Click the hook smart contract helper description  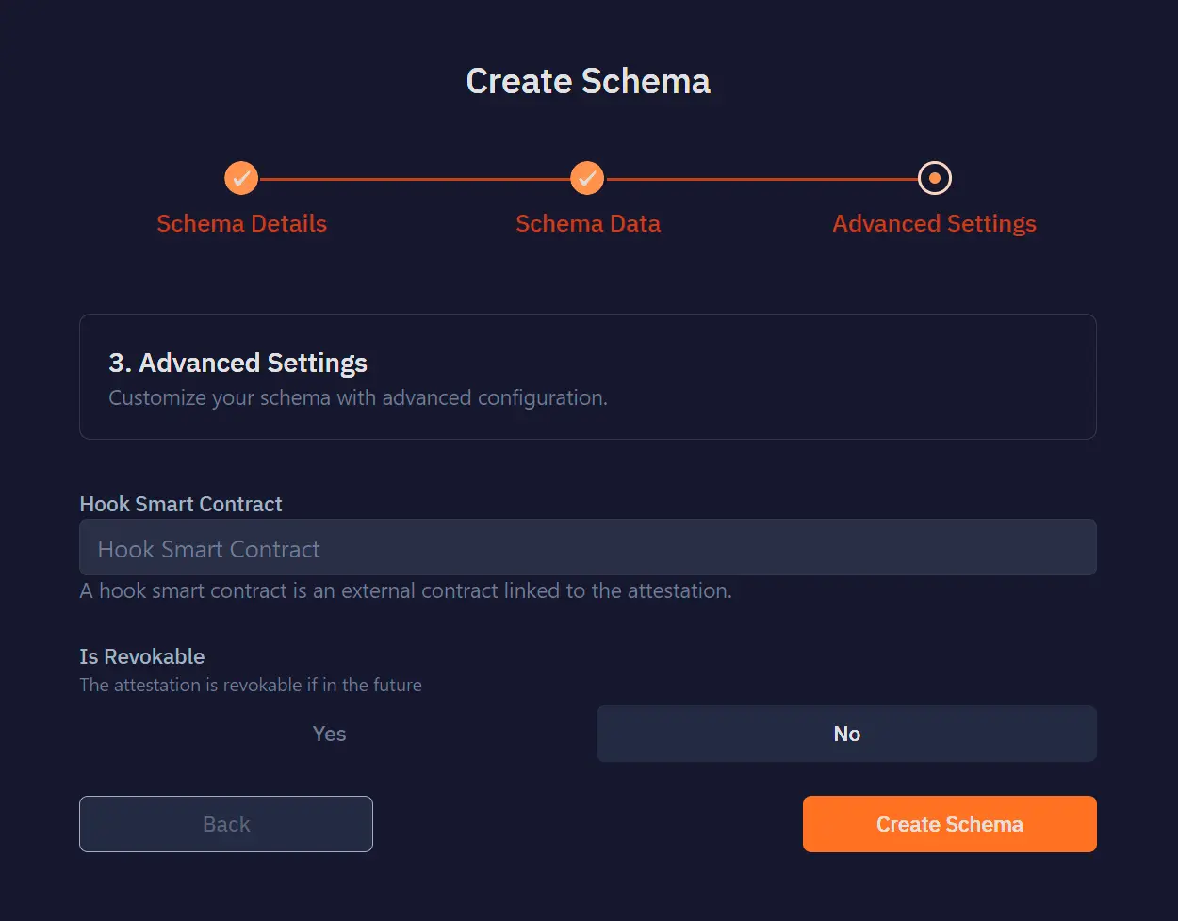tap(405, 591)
